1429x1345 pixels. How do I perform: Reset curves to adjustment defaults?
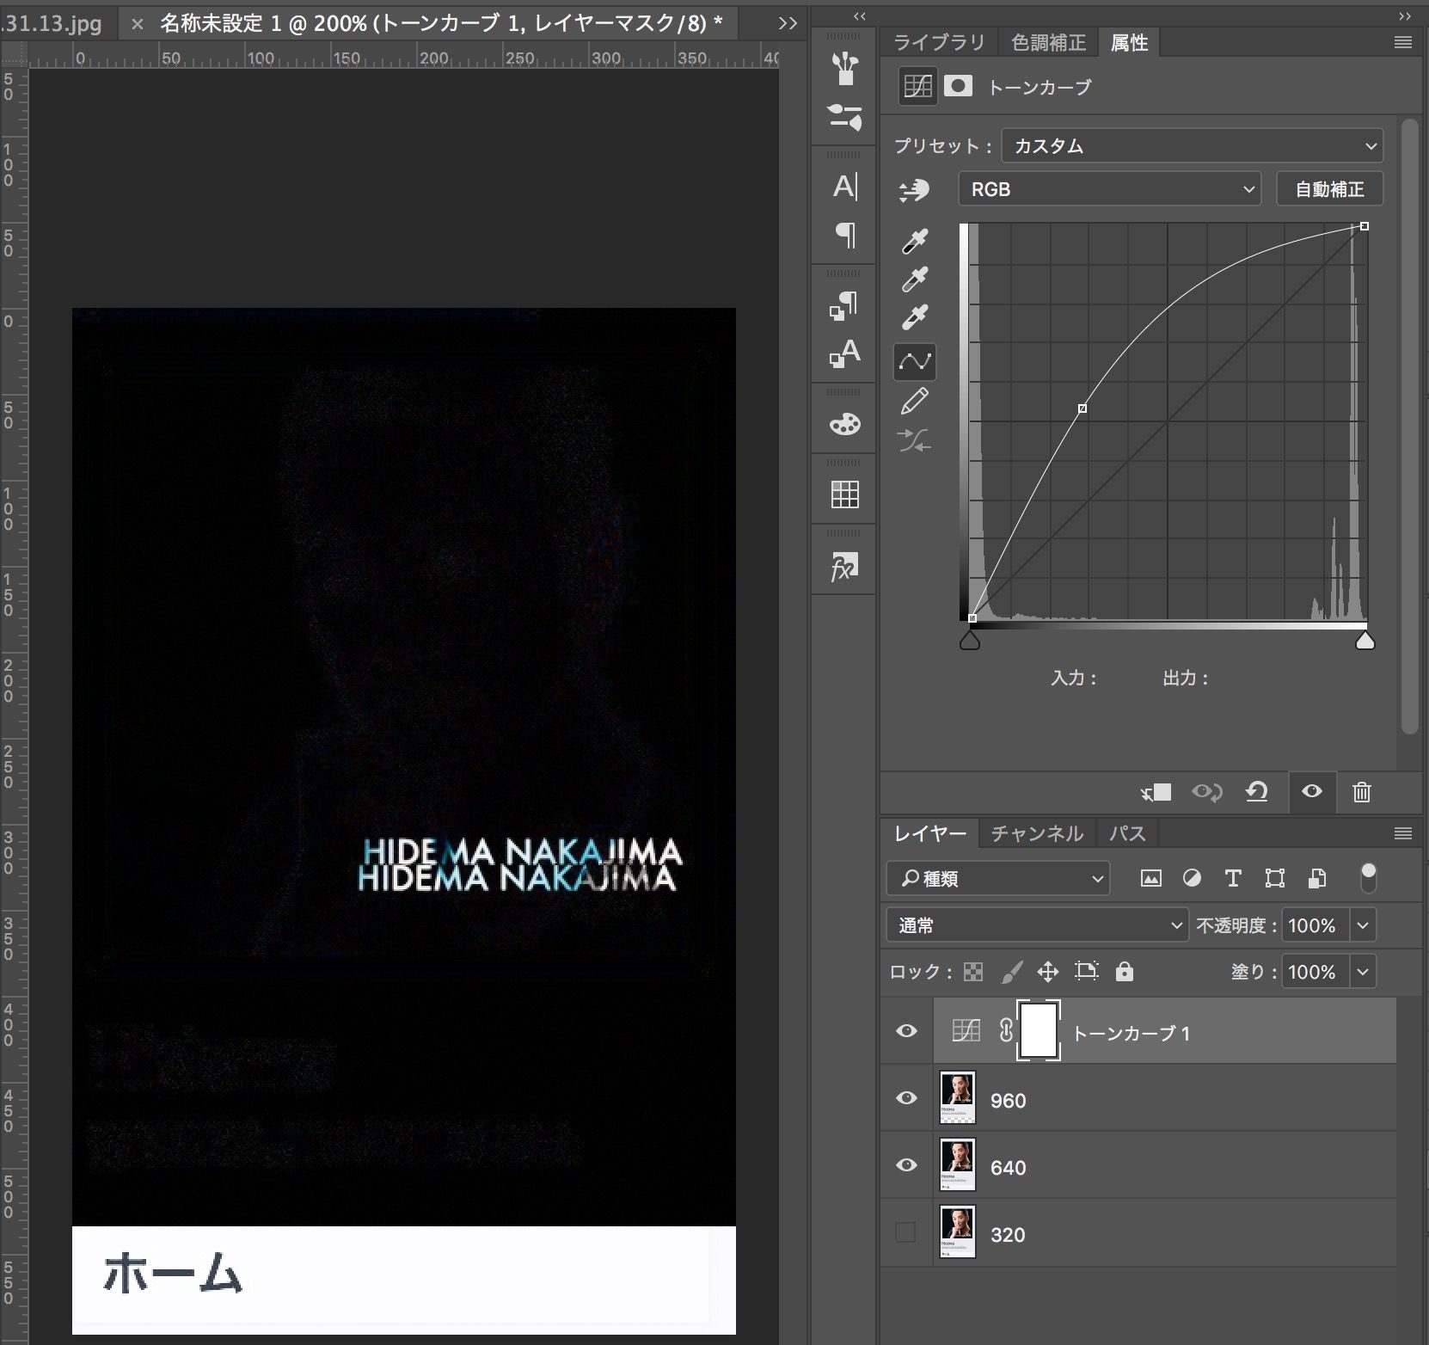1256,792
